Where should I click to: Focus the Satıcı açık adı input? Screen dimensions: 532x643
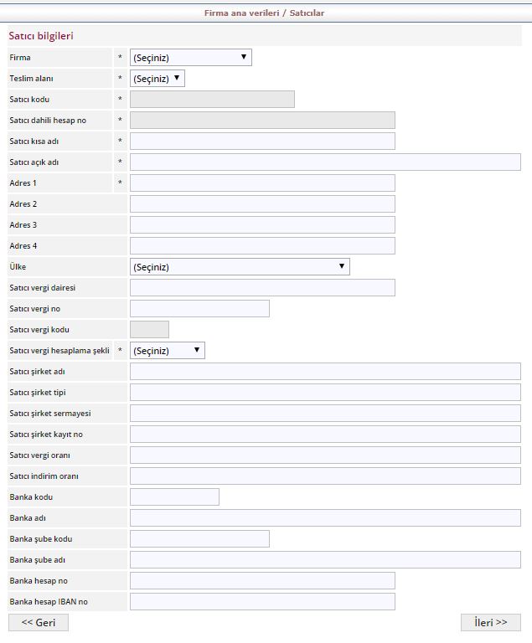tap(325, 162)
